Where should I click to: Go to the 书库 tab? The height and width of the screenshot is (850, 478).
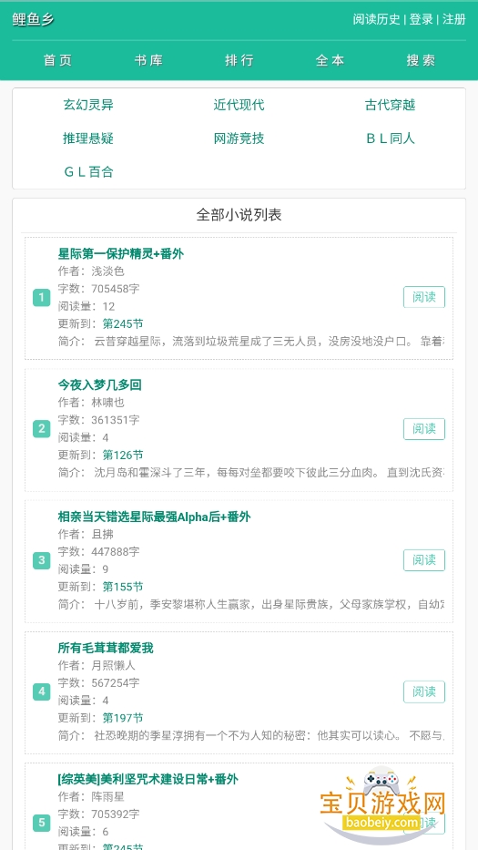148,60
